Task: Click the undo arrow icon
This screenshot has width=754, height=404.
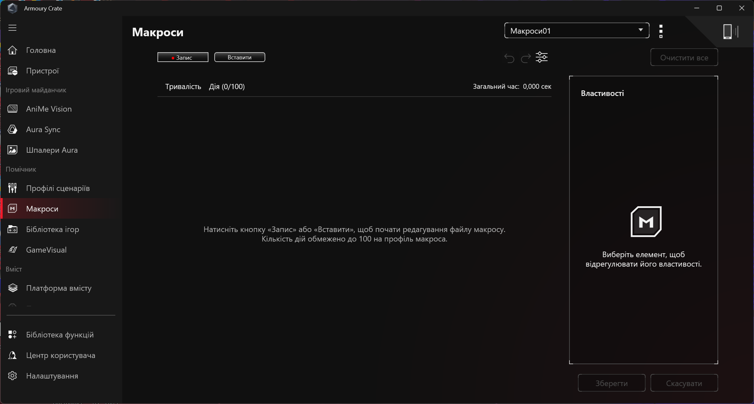Action: (509, 58)
